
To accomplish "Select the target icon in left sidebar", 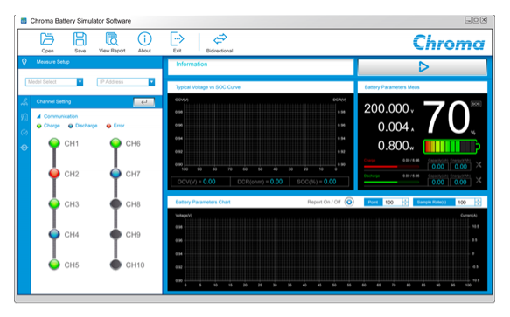I will [x=24, y=148].
